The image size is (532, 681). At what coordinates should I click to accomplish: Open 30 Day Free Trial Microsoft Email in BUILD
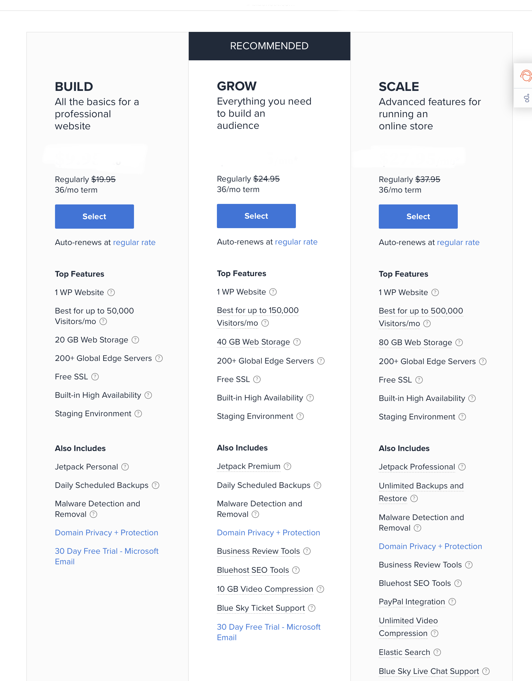(x=107, y=556)
